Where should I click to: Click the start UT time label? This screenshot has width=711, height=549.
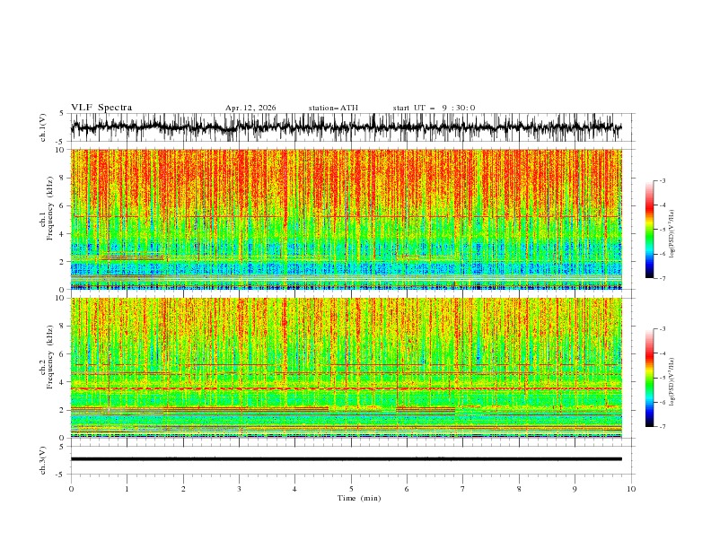pos(434,108)
